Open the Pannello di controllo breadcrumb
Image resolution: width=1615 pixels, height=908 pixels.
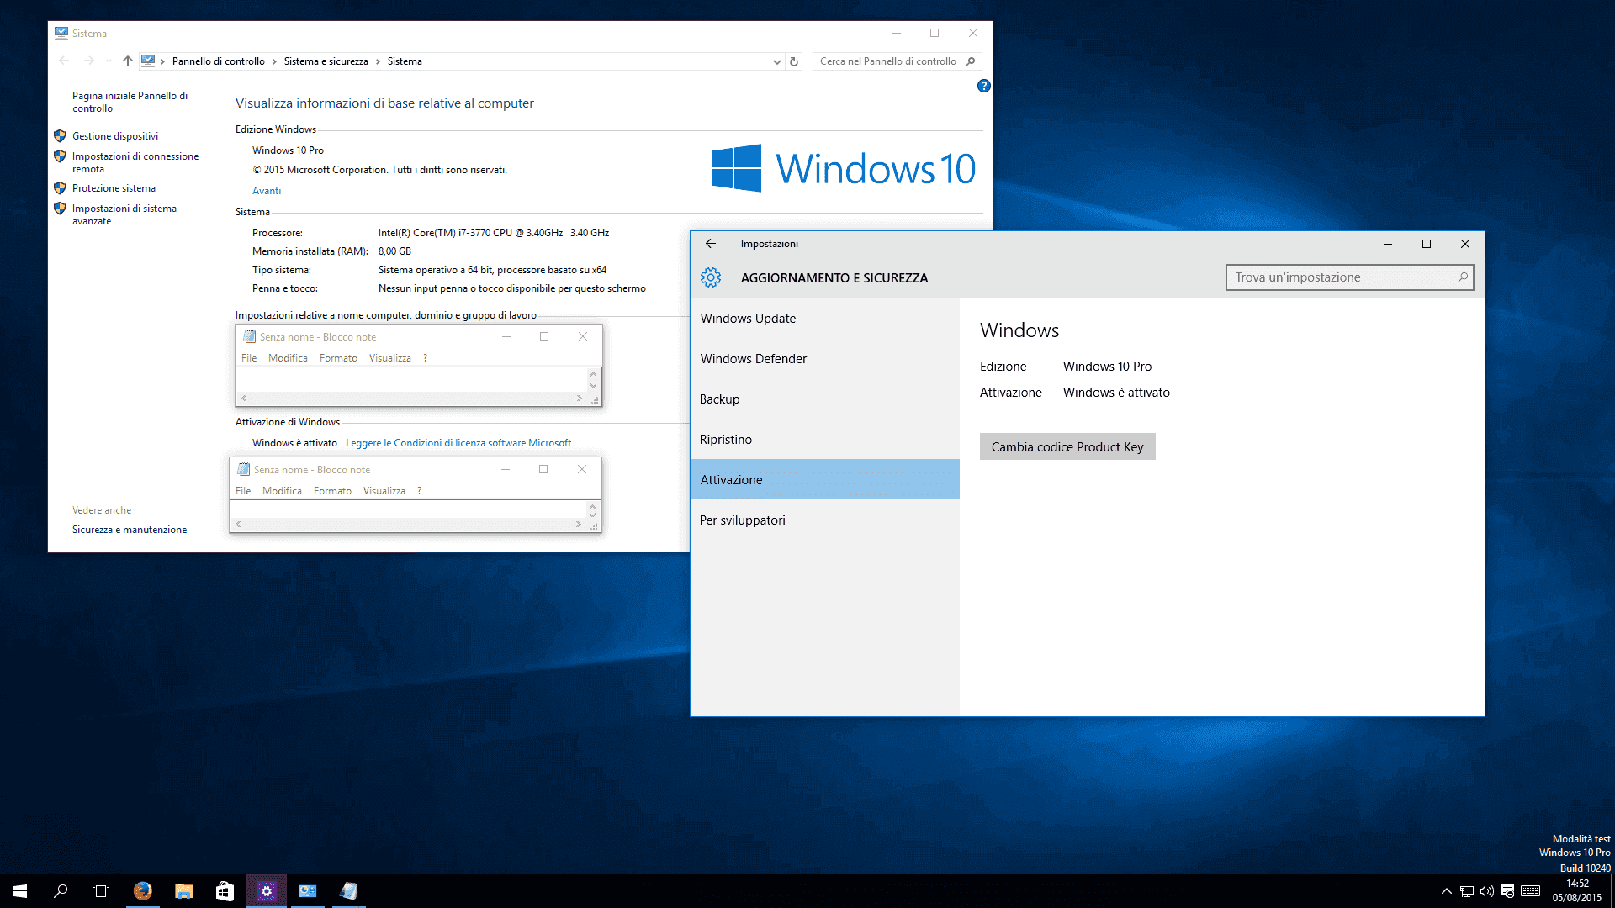pos(218,61)
